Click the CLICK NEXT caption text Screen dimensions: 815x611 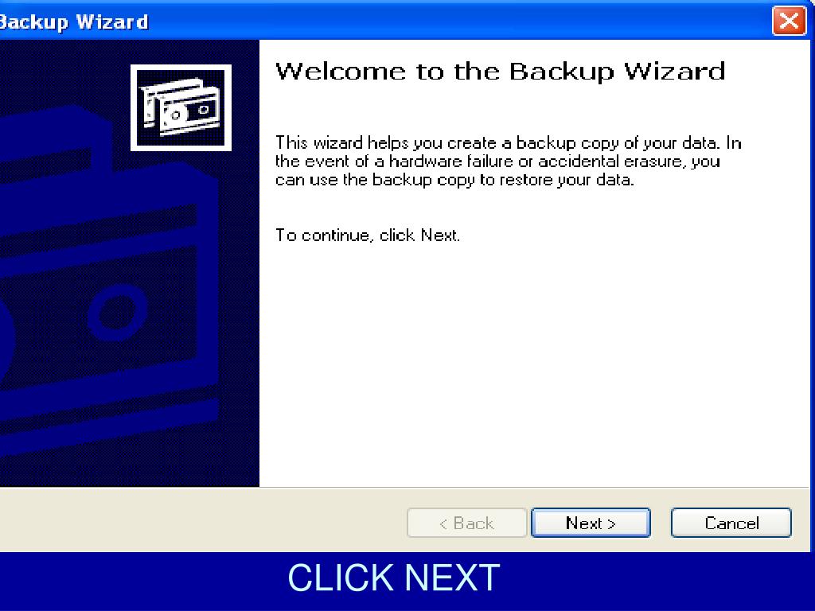point(393,578)
